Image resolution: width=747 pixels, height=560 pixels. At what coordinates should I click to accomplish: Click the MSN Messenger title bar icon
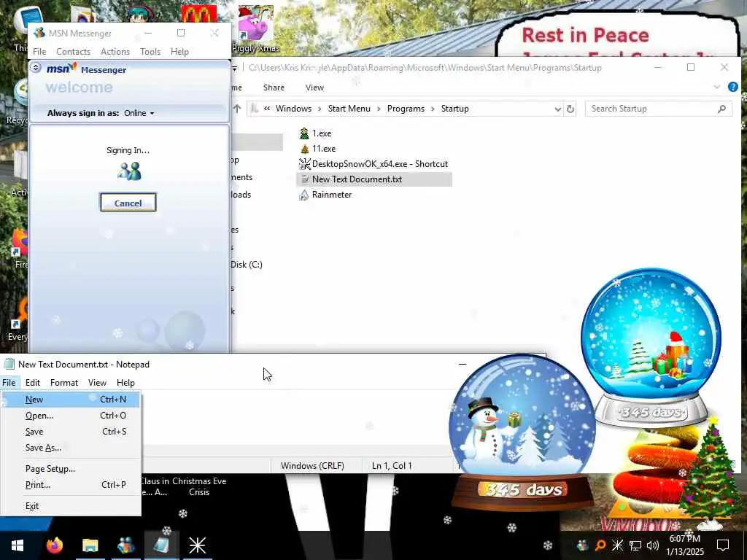[39, 34]
